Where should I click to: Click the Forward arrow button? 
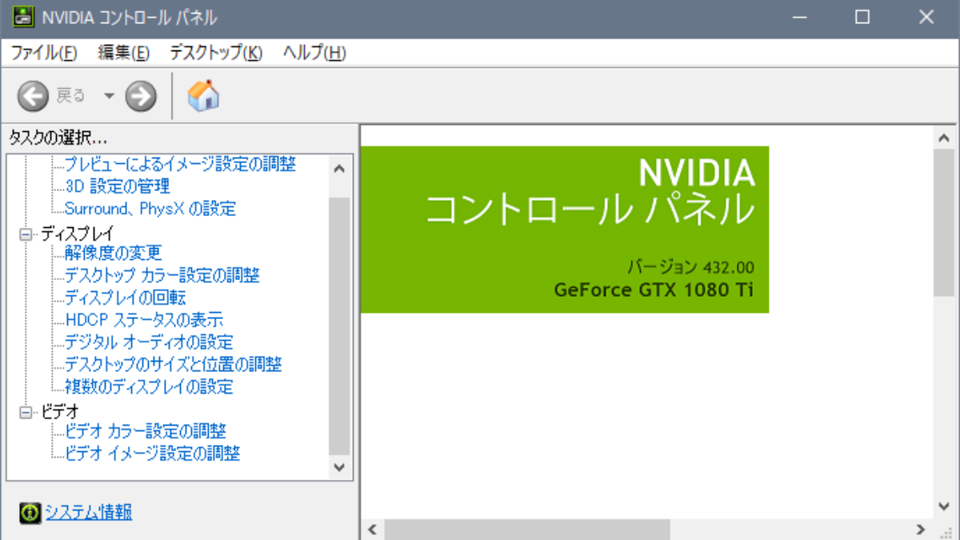pyautogui.click(x=141, y=97)
